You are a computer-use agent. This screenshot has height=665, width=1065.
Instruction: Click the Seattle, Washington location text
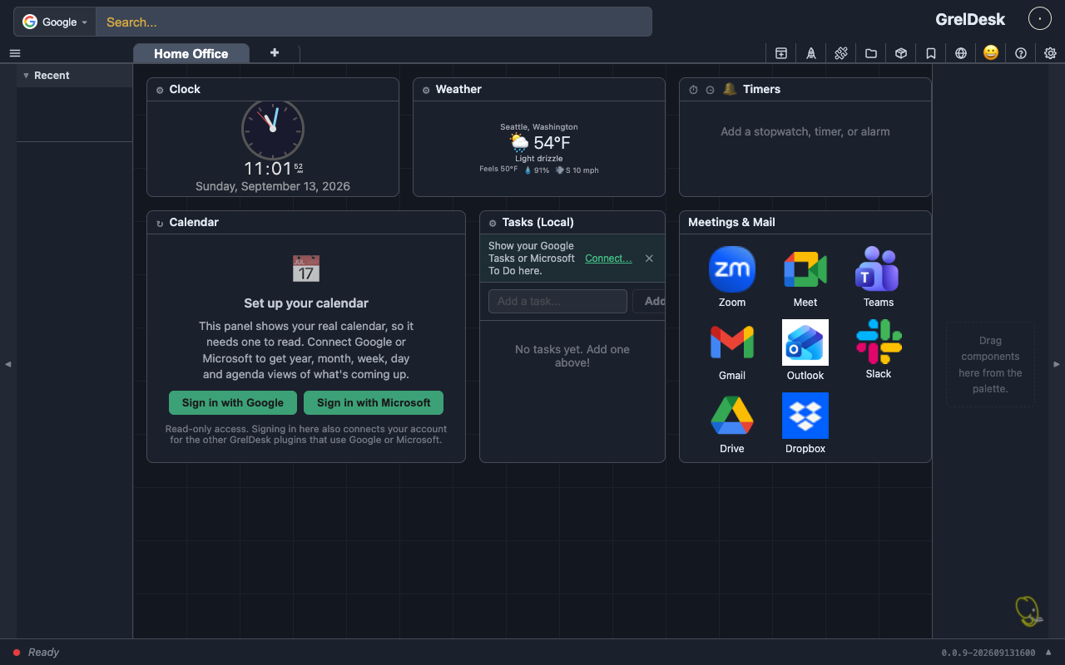pyautogui.click(x=539, y=126)
